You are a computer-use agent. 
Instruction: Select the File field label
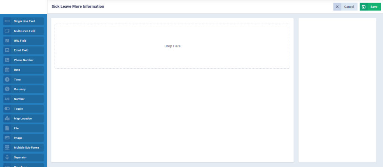click(16, 128)
